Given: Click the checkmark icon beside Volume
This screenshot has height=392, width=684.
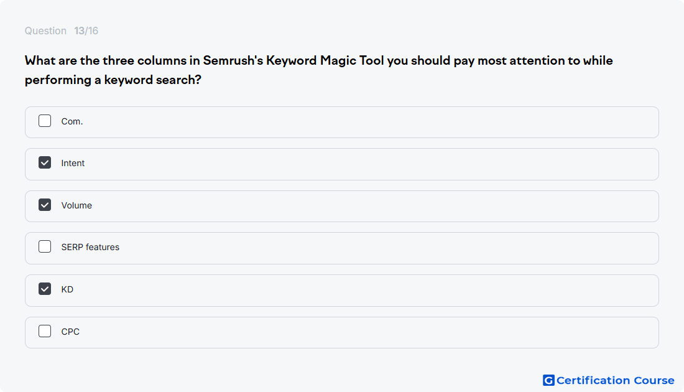Looking at the screenshot, I should point(45,205).
